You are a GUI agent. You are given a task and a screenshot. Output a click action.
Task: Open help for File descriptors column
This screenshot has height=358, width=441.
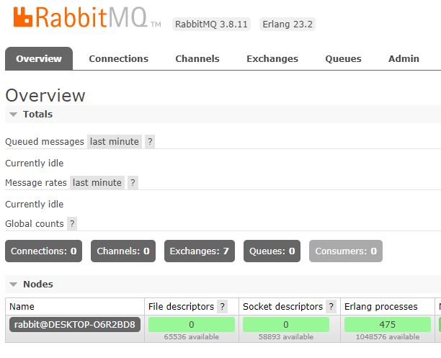[222, 307]
